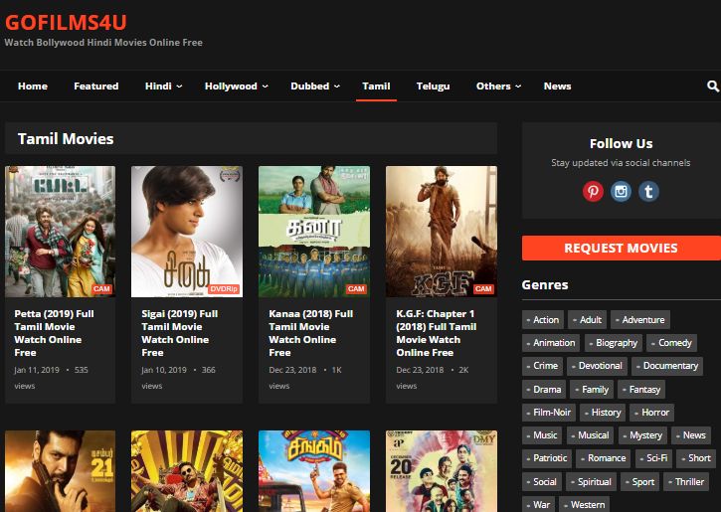The height and width of the screenshot is (512, 721).
Task: Select the Adventure genre tag
Action: click(x=640, y=320)
